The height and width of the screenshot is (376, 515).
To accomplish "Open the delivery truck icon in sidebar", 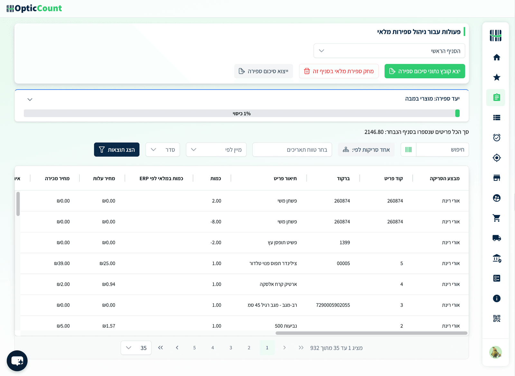I will coord(497,238).
